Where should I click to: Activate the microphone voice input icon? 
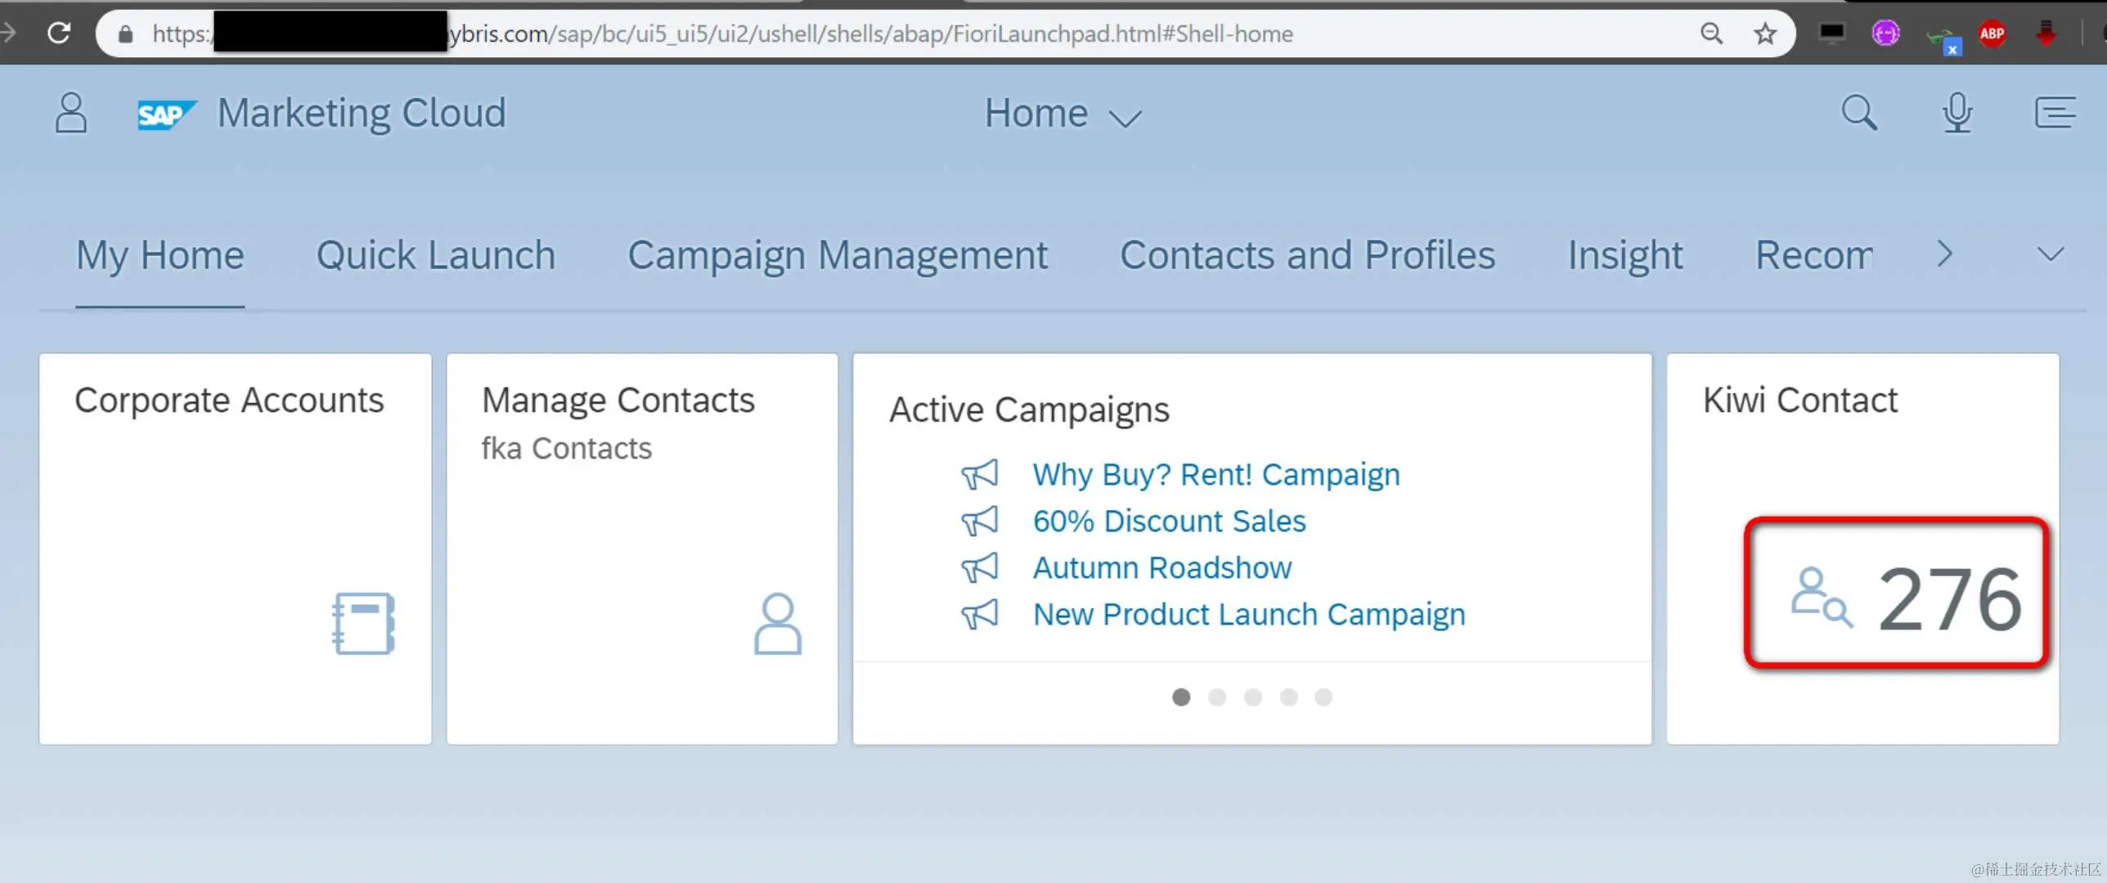coord(1956,113)
